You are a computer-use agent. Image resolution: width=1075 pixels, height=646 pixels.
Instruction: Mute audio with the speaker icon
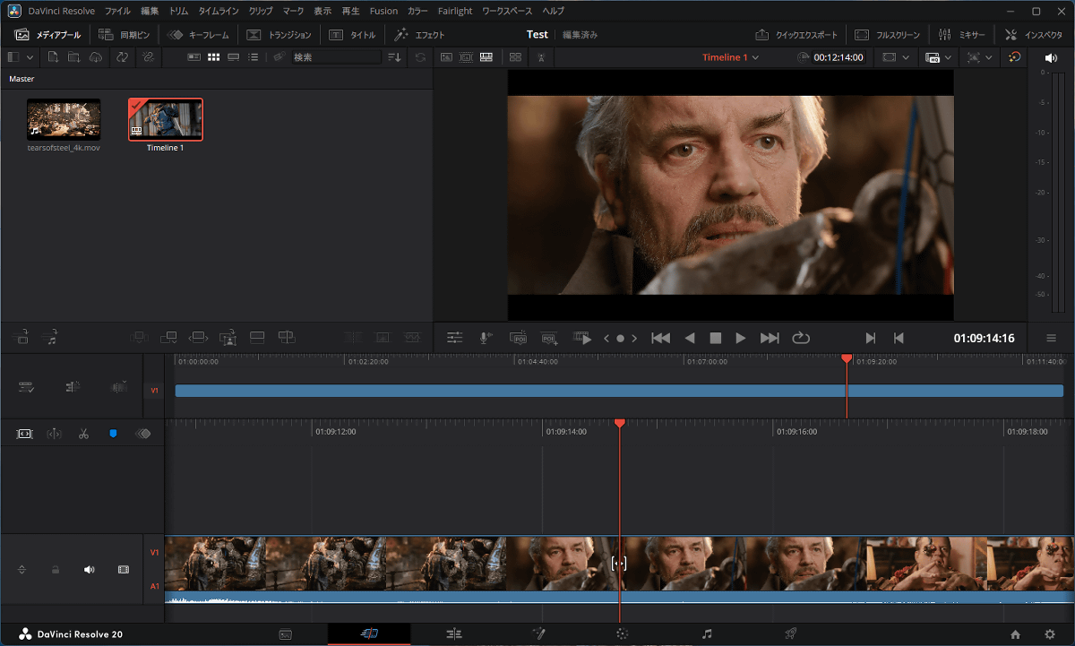1051,56
